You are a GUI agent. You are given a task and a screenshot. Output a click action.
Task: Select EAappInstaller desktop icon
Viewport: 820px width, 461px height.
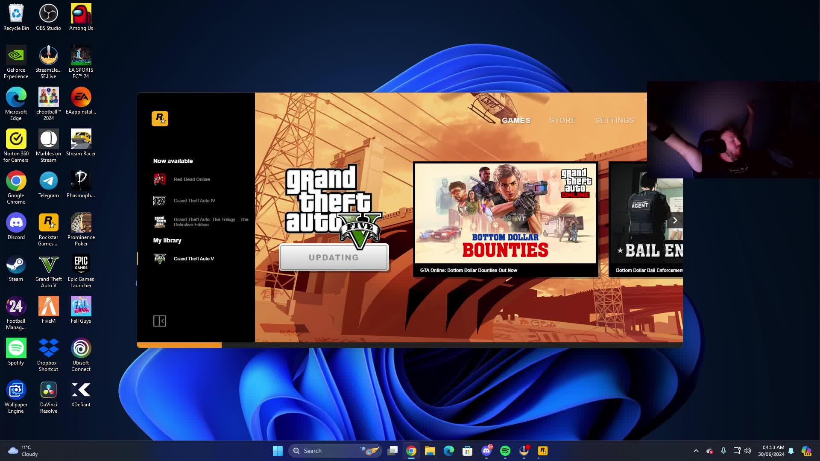tap(81, 101)
